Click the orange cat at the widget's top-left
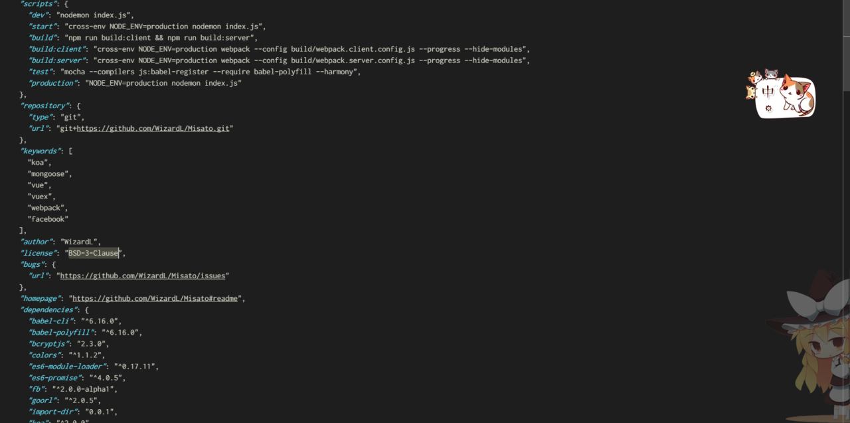The image size is (850, 423). click(x=754, y=77)
